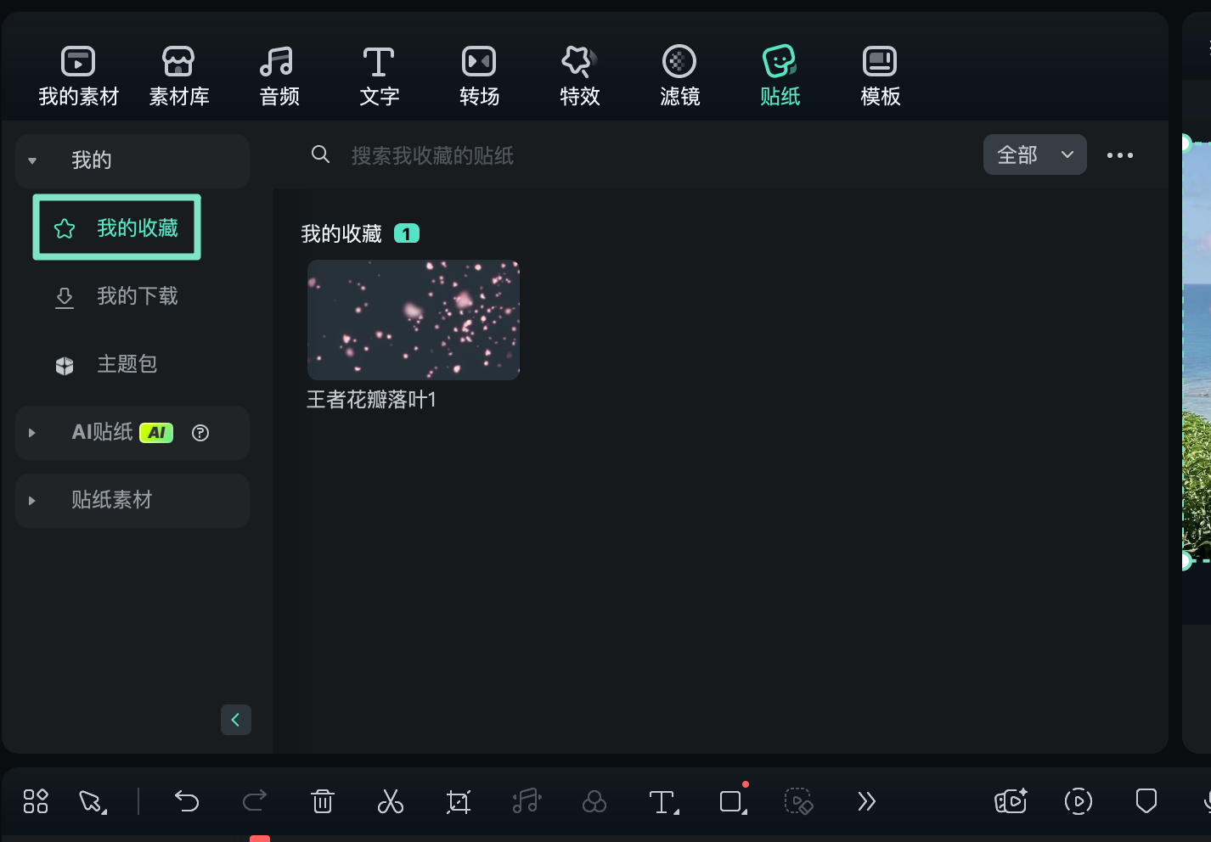
Task: Collapse the sidebar with the left chevron
Action: pos(236,719)
